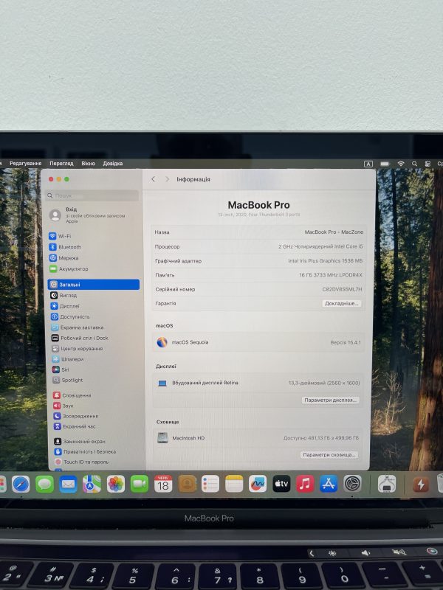Sign in with Apple account (Вхід)

click(x=89, y=215)
